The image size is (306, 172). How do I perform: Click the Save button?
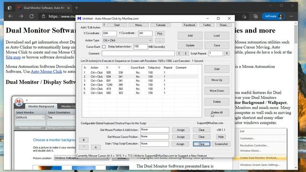click(x=217, y=45)
